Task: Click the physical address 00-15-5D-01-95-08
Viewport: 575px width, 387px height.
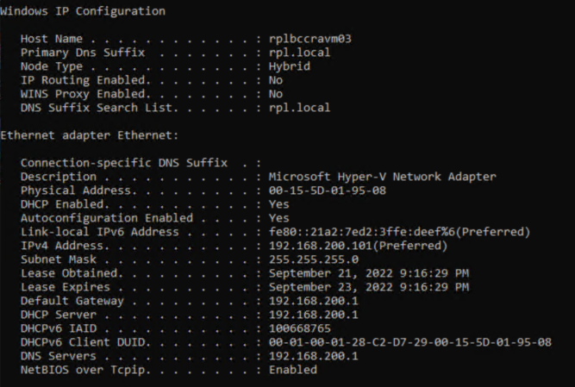Action: (x=327, y=190)
